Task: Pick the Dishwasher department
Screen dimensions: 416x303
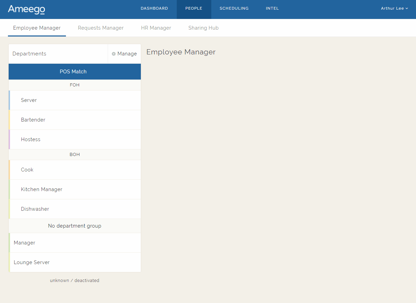Action: pyautogui.click(x=35, y=209)
